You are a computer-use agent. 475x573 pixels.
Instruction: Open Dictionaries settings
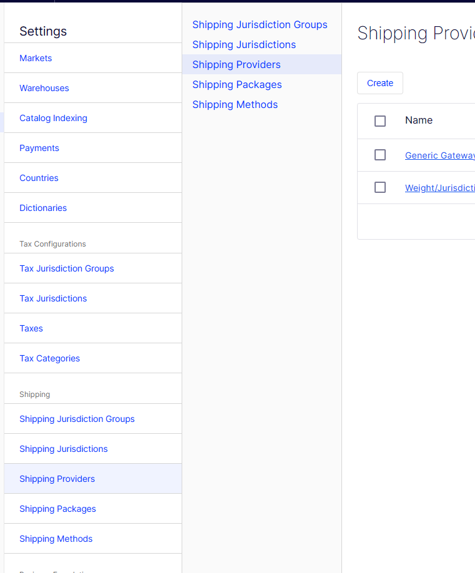[x=43, y=208]
